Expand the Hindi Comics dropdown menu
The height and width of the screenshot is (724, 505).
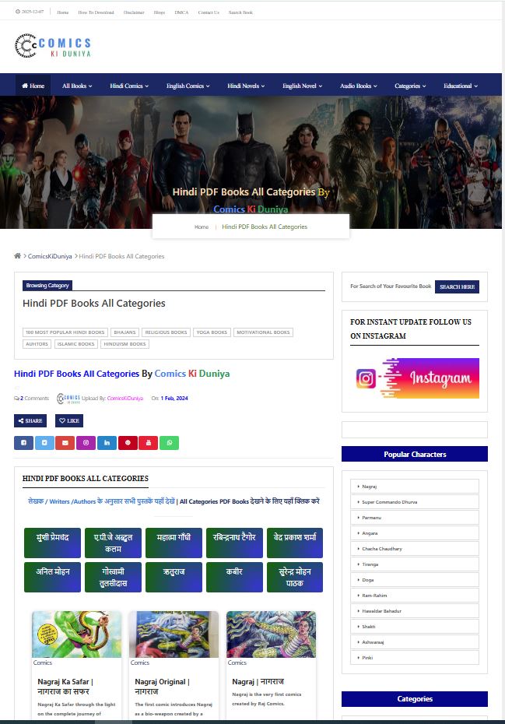tap(129, 86)
